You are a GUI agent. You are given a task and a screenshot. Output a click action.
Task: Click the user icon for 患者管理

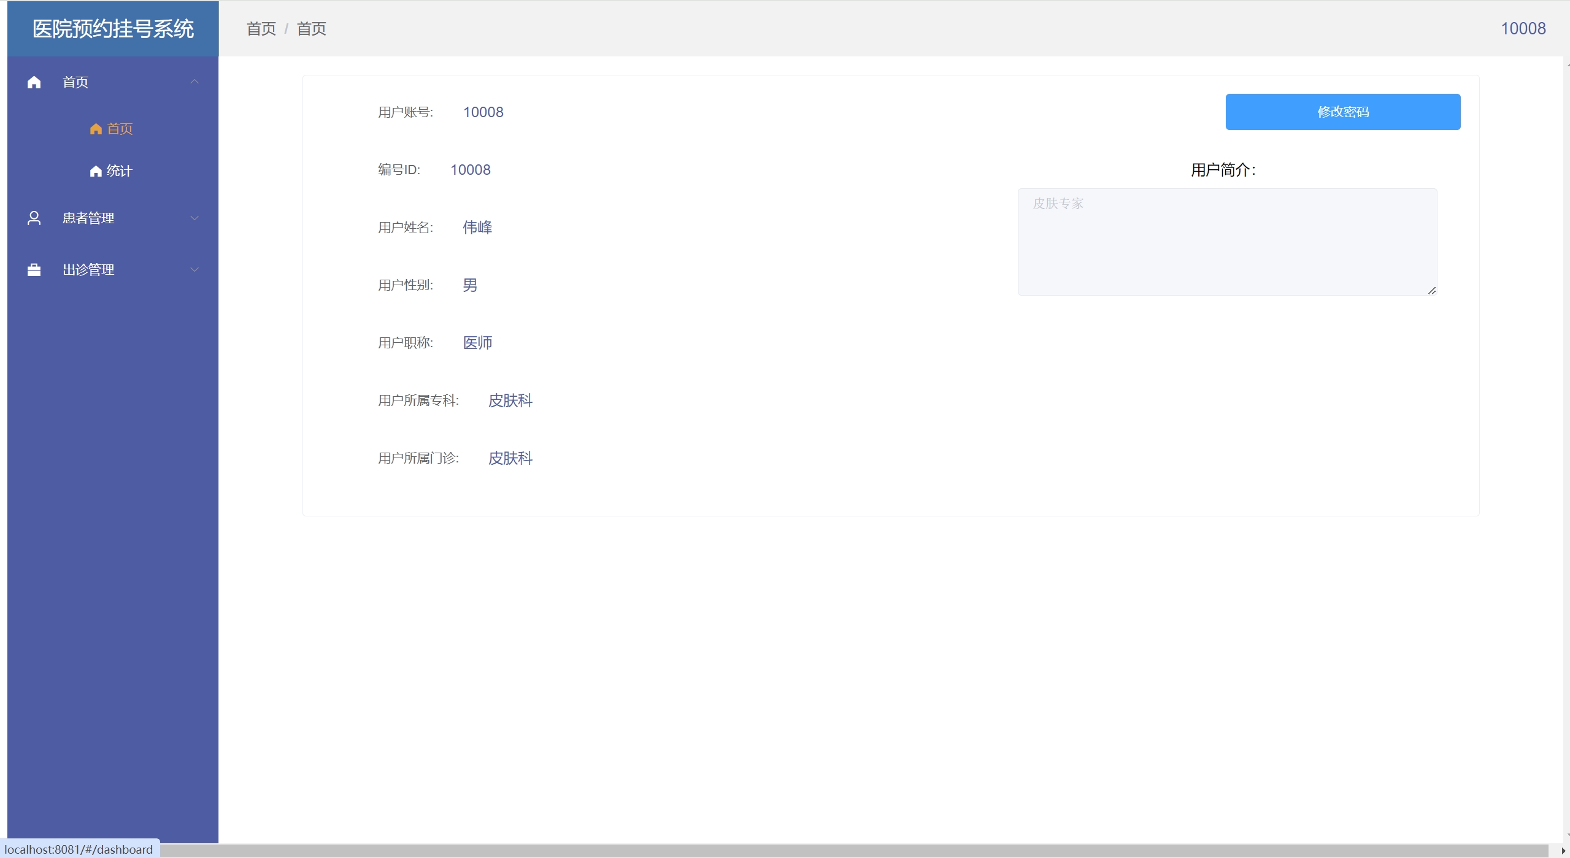click(x=34, y=218)
